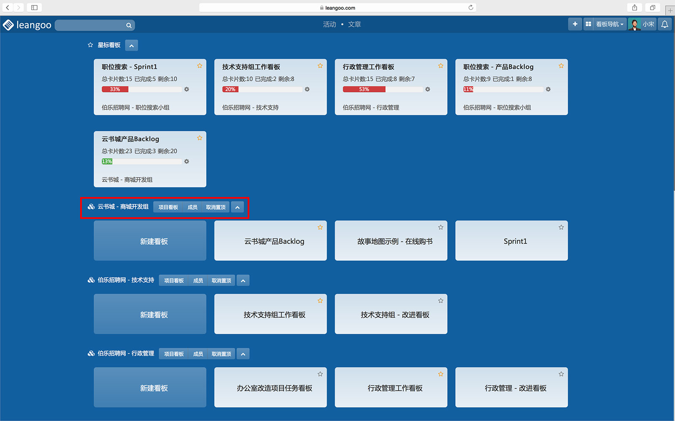This screenshot has width=675, height=421.
Task: Unstar the 技术支持组工作看板 starred card
Action: coord(320,66)
